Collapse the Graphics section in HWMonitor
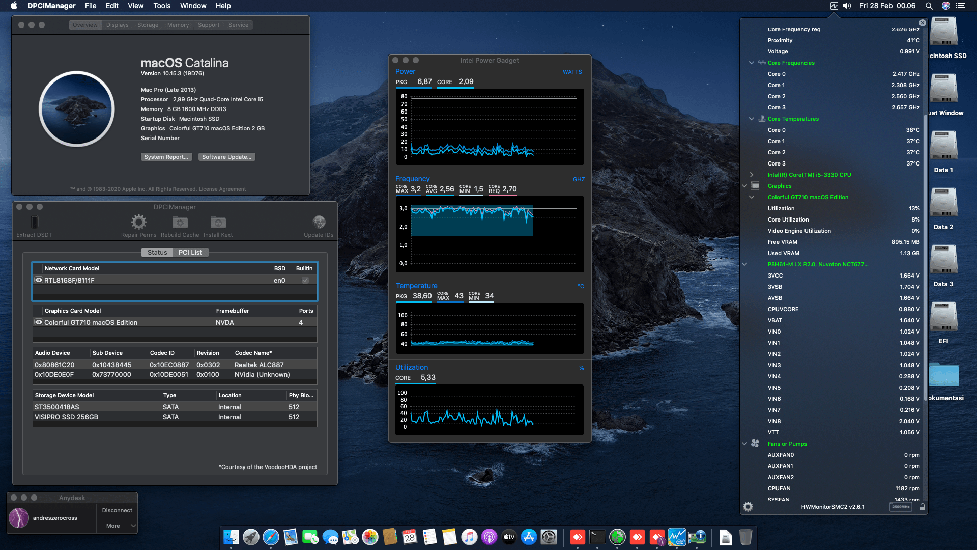The height and width of the screenshot is (550, 977). (x=744, y=186)
